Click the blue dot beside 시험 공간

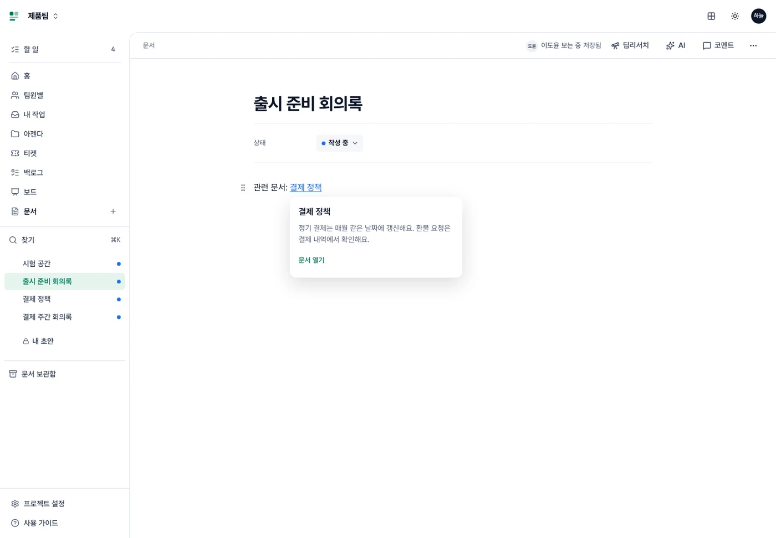pyautogui.click(x=119, y=264)
